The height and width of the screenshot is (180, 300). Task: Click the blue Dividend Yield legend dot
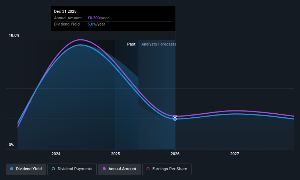coord(12,169)
